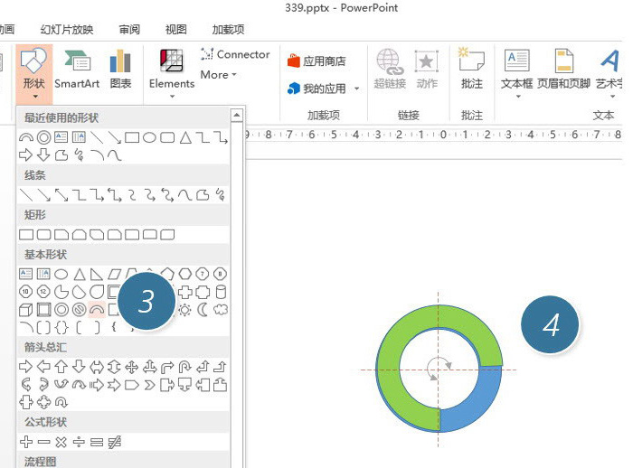Choose the Scribble tool in 线条
Image resolution: width=633 pixels, height=468 pixels.
coord(221,195)
